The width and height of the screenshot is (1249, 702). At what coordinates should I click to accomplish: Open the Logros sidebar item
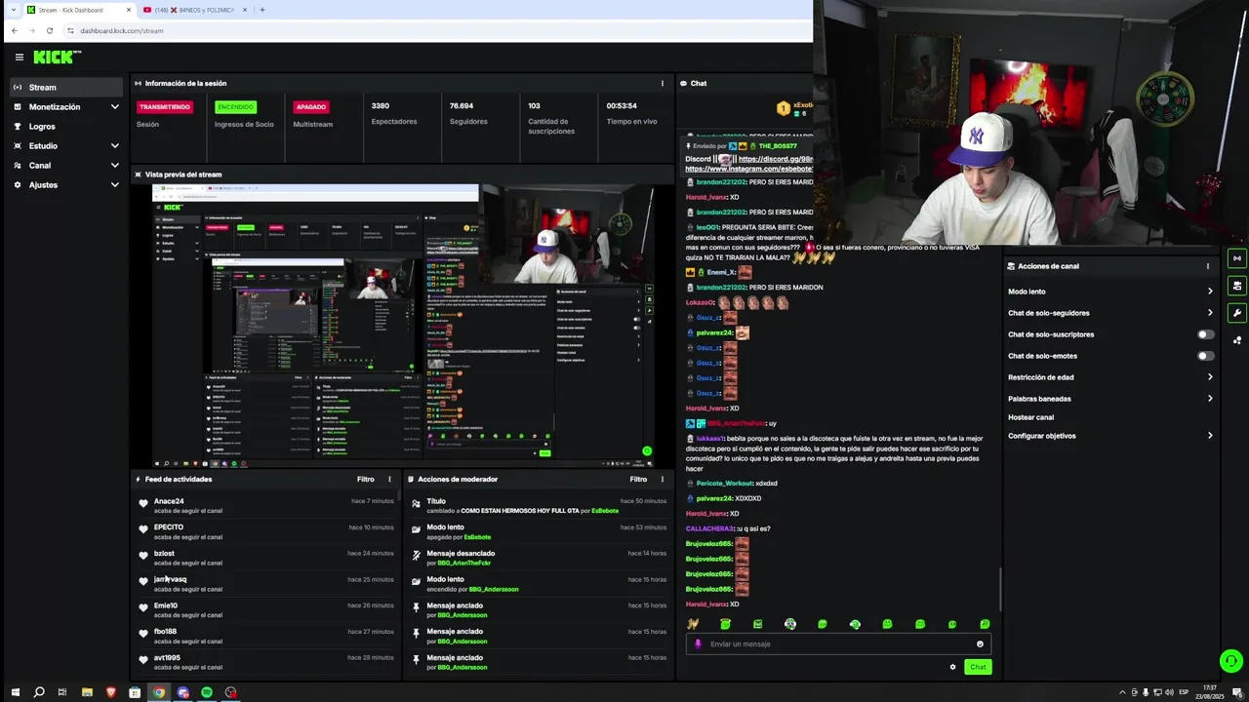(x=65, y=126)
